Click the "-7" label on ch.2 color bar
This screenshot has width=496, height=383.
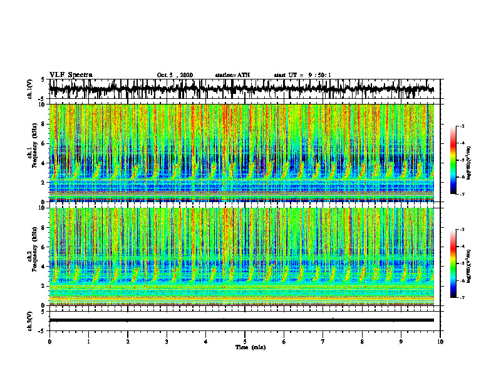pos(462,298)
